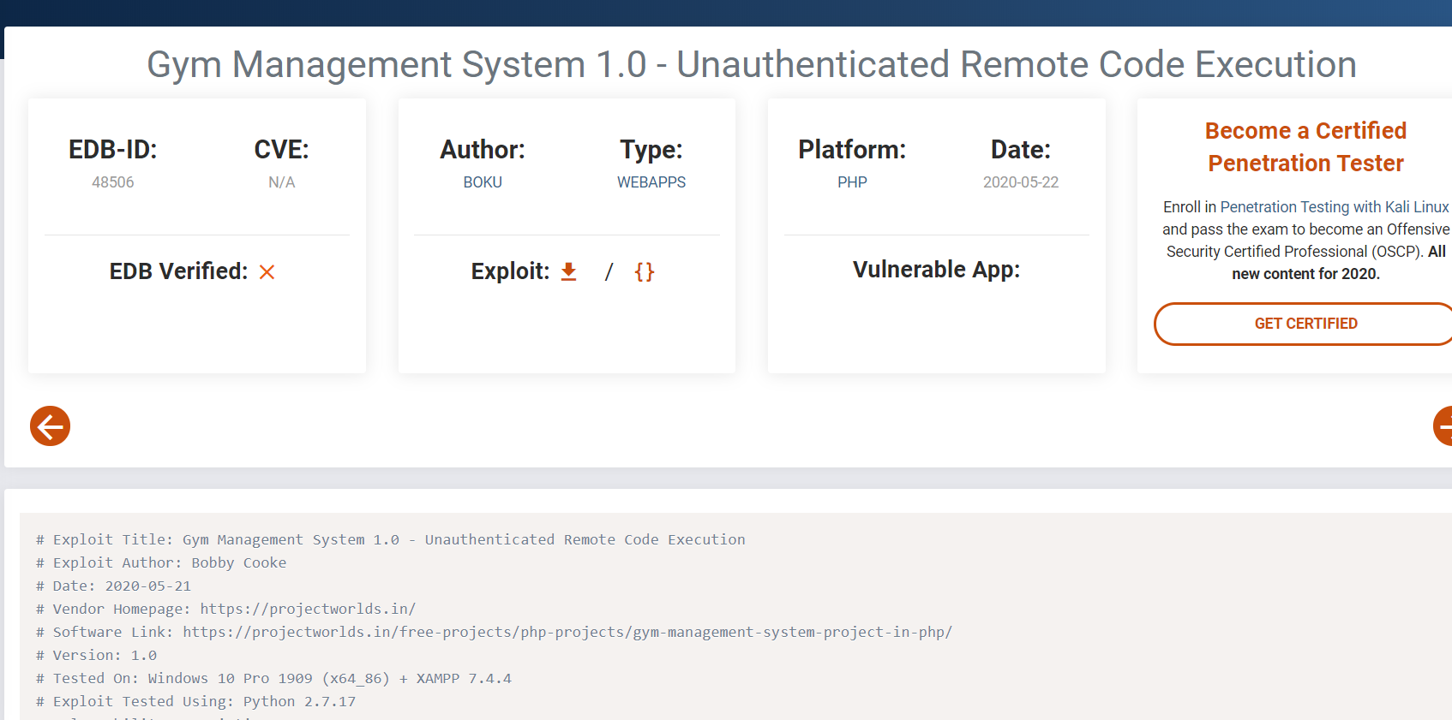The width and height of the screenshot is (1452, 720).
Task: Click the Type heading
Action: point(651,151)
